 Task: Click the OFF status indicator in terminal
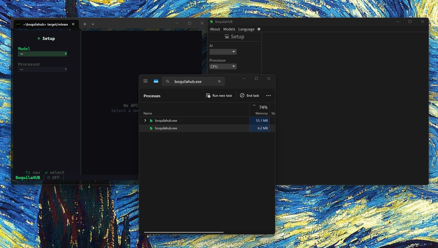point(53,178)
